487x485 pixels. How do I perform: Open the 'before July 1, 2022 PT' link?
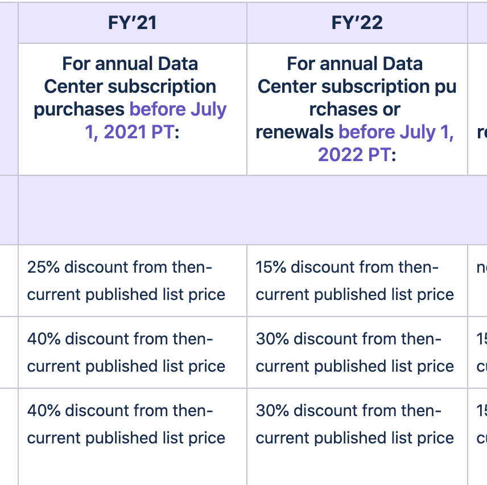[x=386, y=143]
